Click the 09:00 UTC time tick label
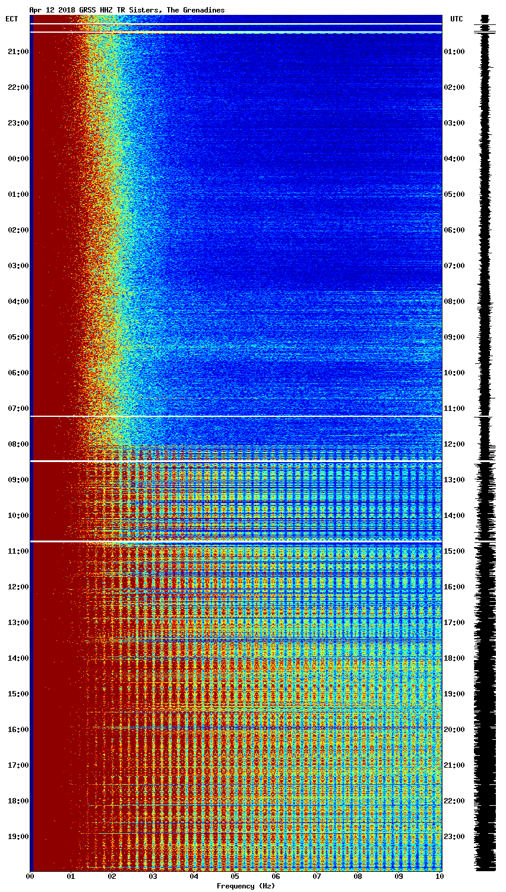 [x=454, y=337]
